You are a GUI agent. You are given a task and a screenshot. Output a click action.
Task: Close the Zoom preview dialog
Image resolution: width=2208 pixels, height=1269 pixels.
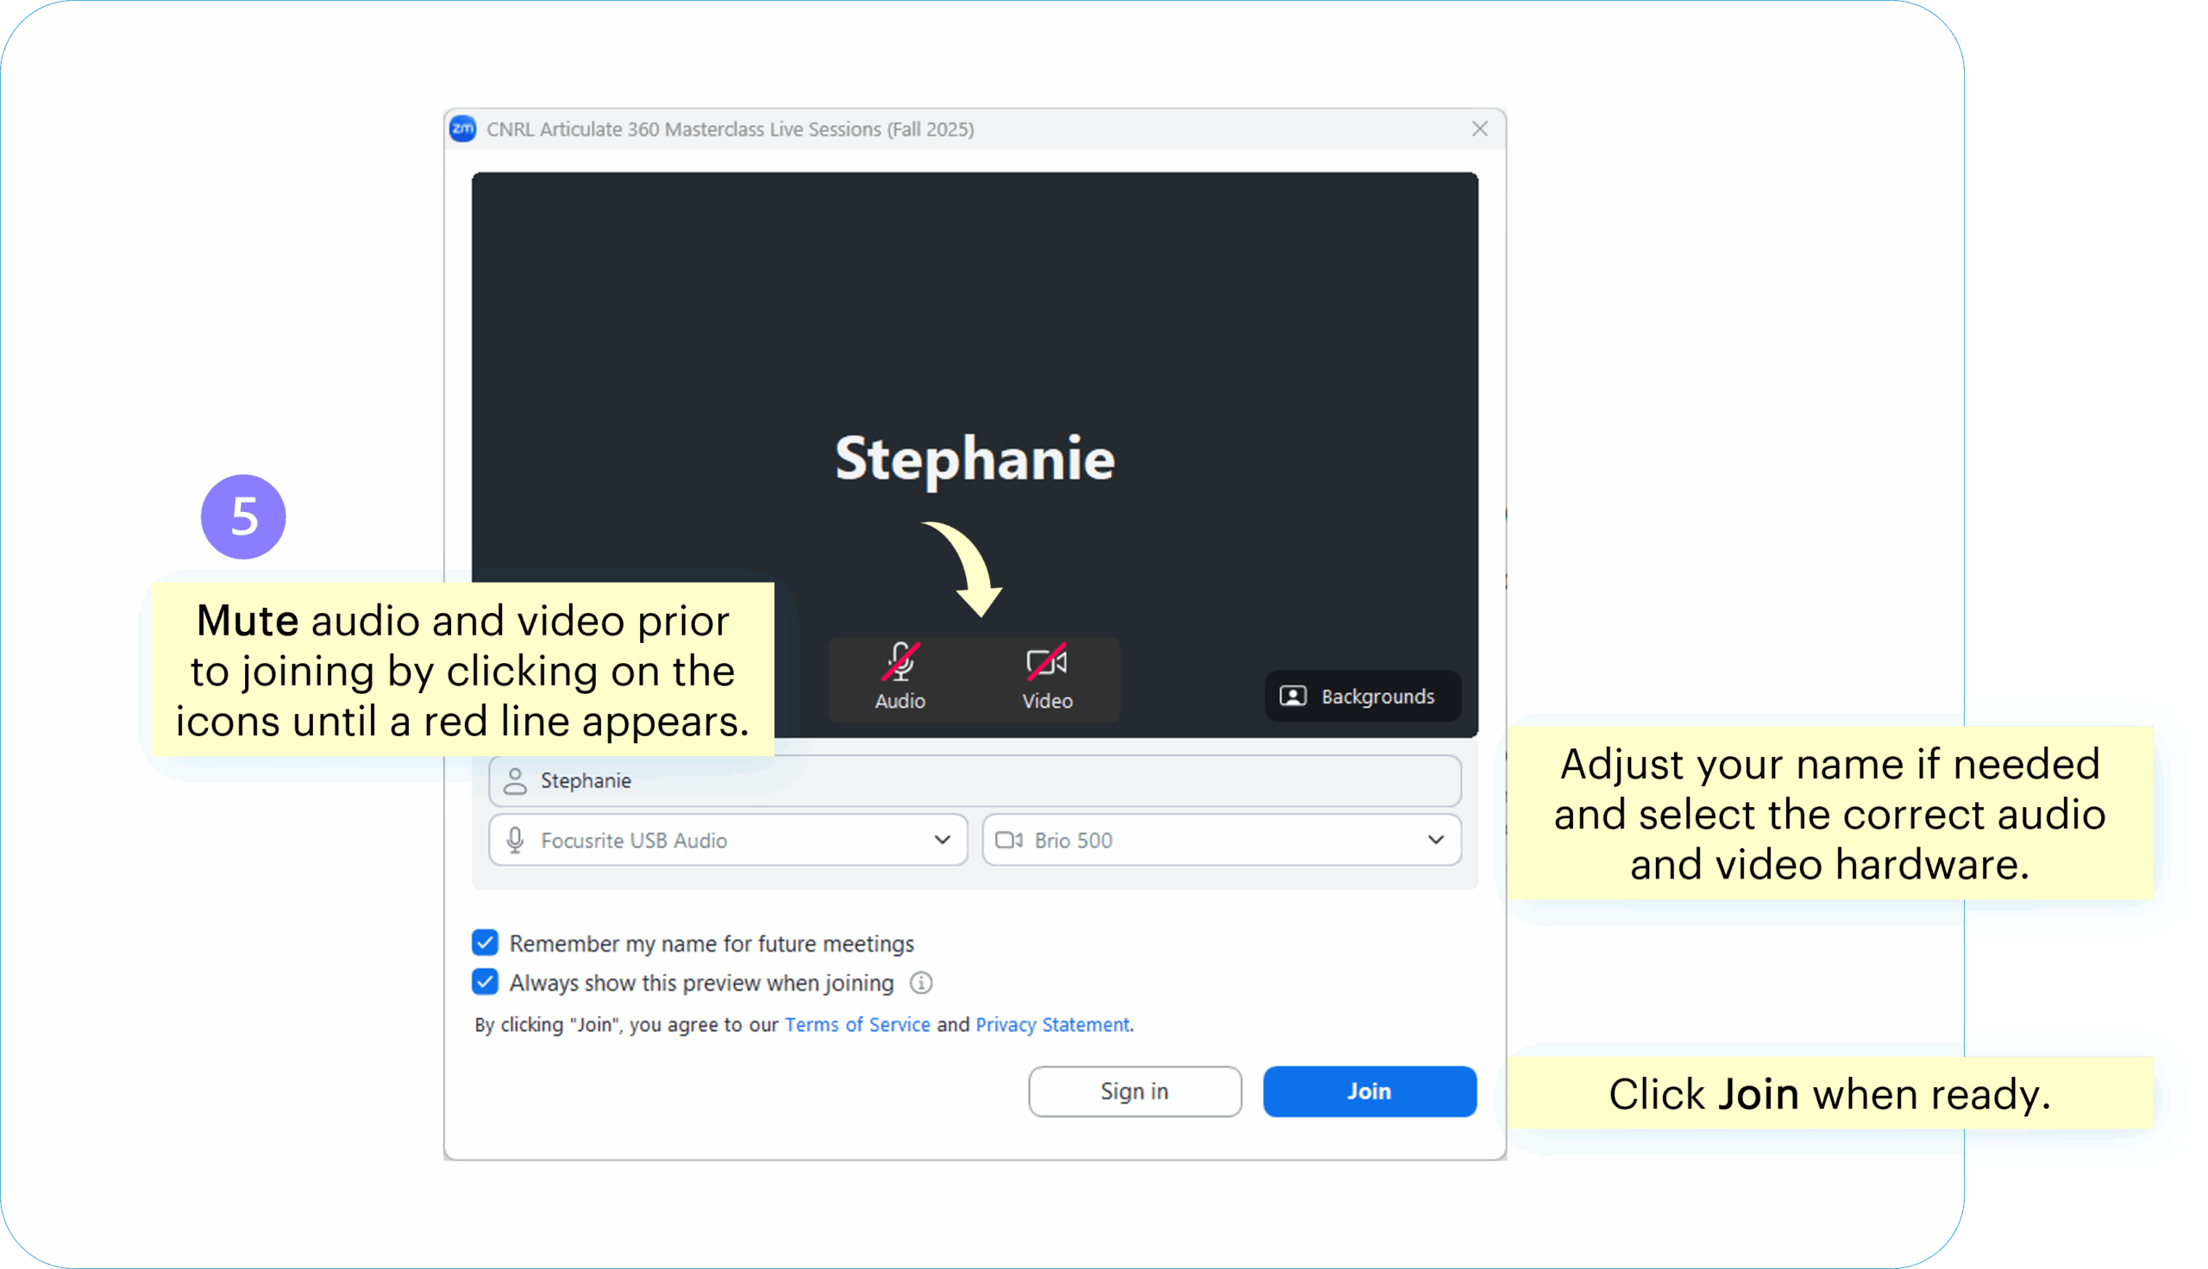point(1479,129)
